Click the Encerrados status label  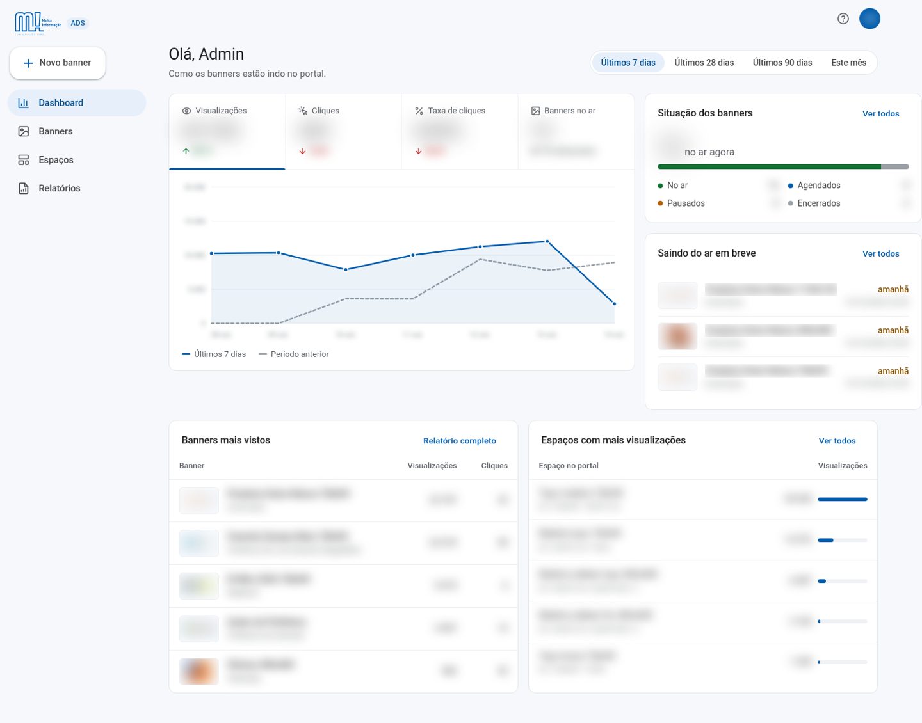(819, 203)
